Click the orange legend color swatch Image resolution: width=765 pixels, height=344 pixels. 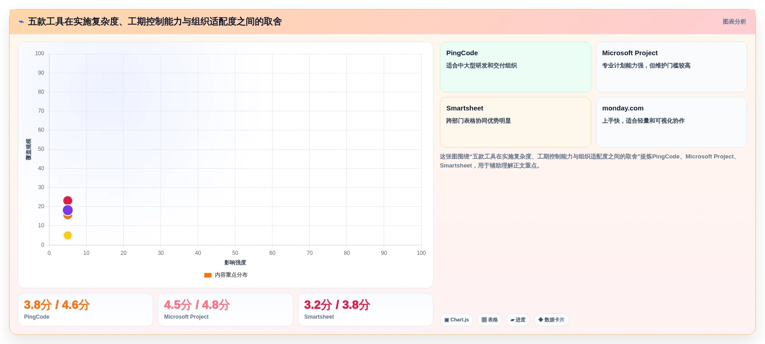click(x=208, y=275)
